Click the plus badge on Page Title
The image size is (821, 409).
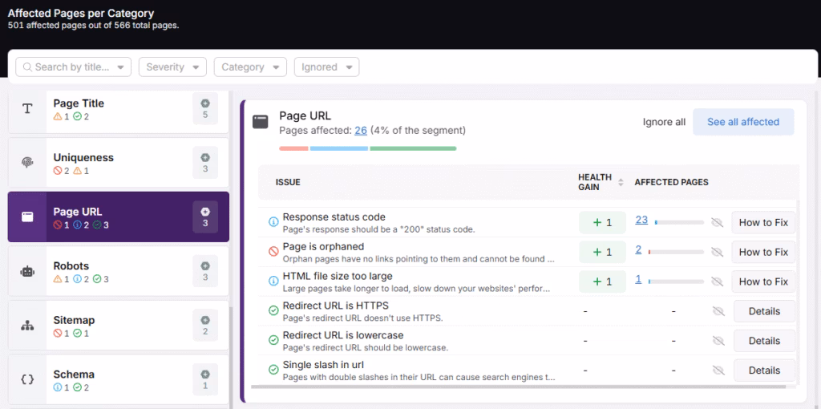(x=205, y=109)
